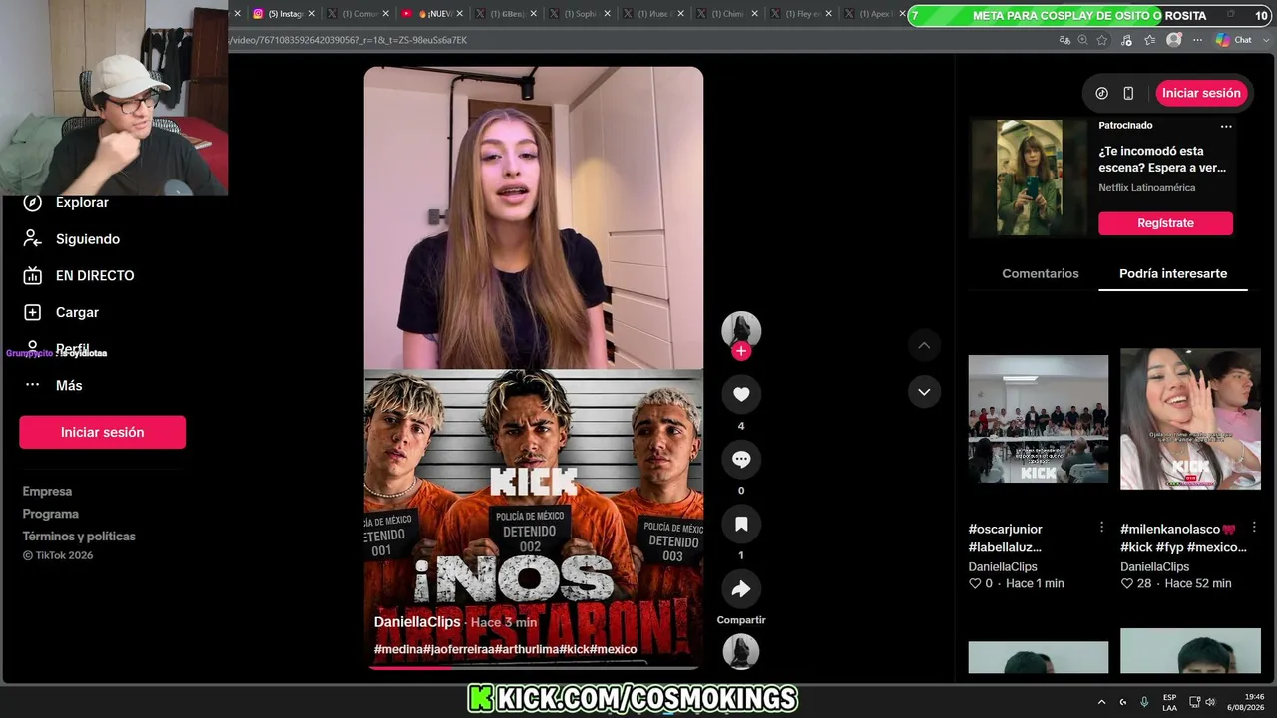Open the spinning sound disc below Compartir

coord(741,651)
